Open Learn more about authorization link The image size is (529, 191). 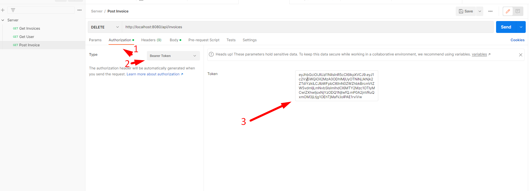(x=155, y=74)
